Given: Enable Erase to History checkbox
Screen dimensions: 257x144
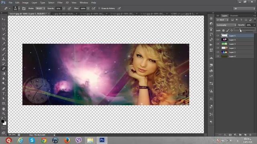Looking at the screenshot, I should click(x=99, y=8).
